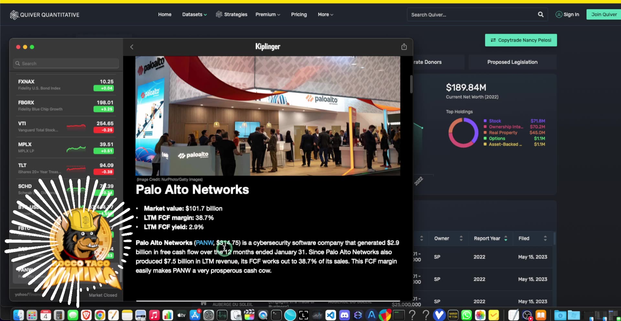This screenshot has height=321, width=621.
Task: Open Calculator from the dock
Action: click(x=59, y=315)
